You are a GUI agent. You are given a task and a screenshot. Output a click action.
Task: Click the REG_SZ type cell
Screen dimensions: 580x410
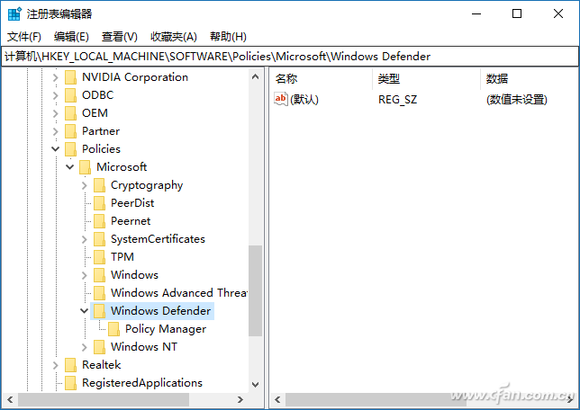coord(397,100)
